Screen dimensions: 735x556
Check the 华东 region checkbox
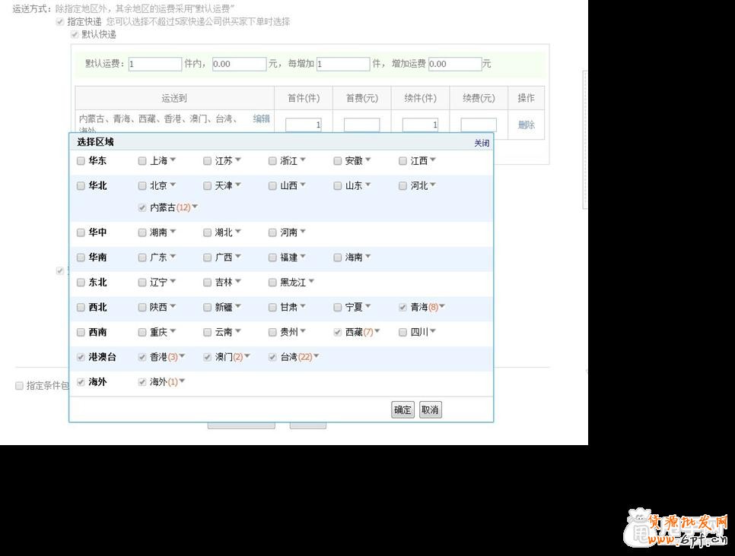[81, 160]
